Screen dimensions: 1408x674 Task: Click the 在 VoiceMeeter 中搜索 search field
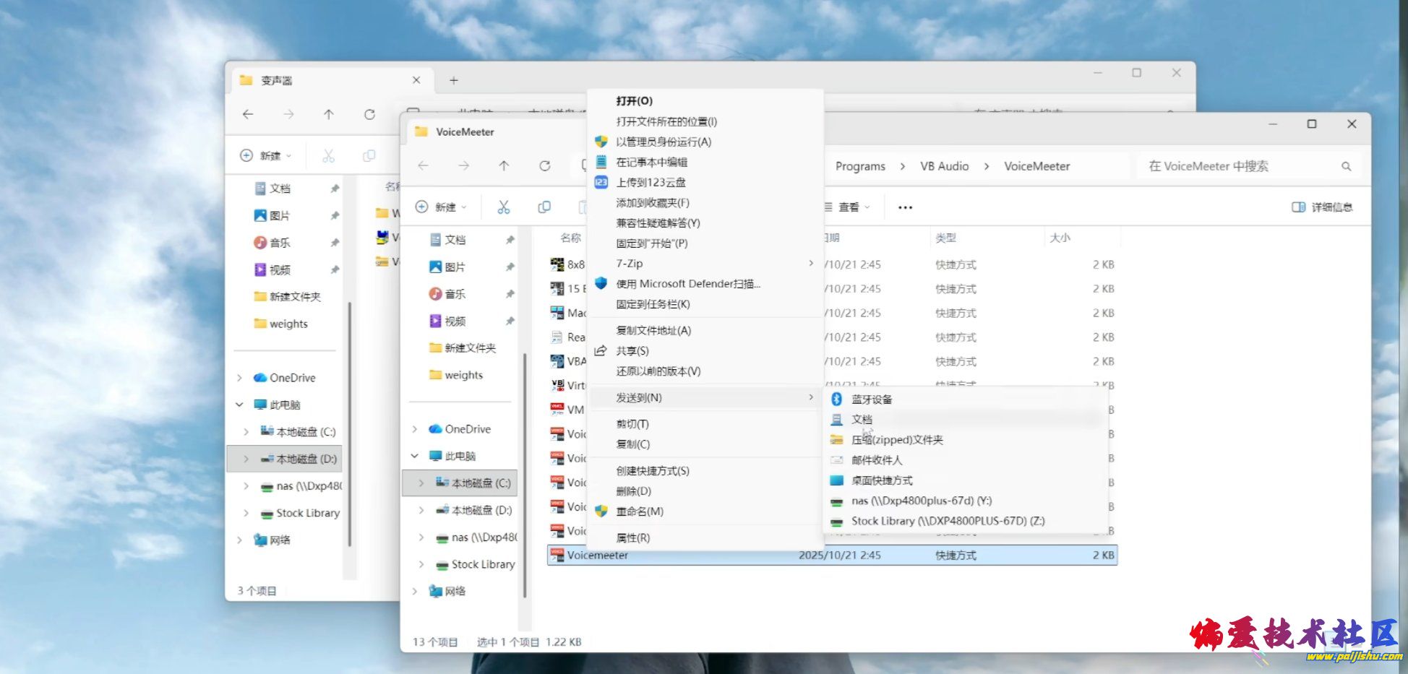point(1236,166)
